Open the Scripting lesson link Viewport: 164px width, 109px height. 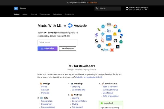tap(76, 87)
